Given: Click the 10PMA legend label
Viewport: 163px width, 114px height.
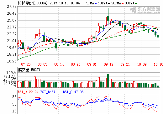Looking at the screenshot, I should click(x=103, y=3).
